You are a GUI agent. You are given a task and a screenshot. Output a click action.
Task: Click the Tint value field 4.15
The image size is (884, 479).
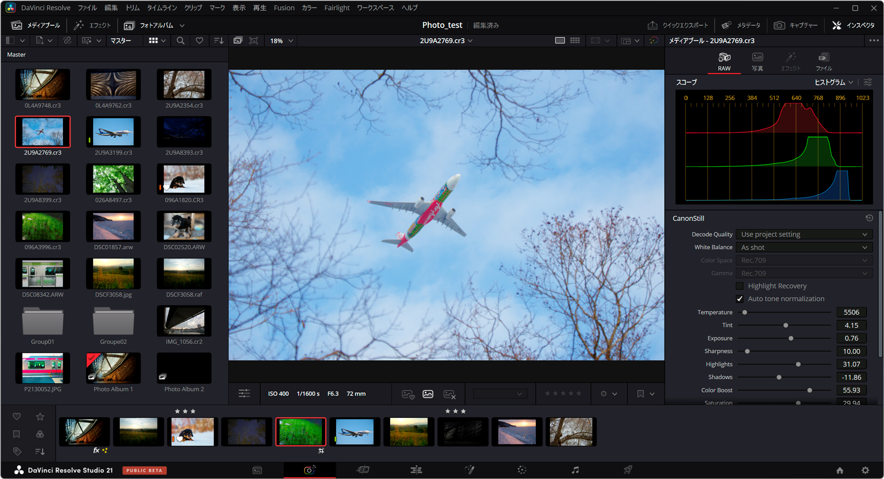tap(851, 325)
